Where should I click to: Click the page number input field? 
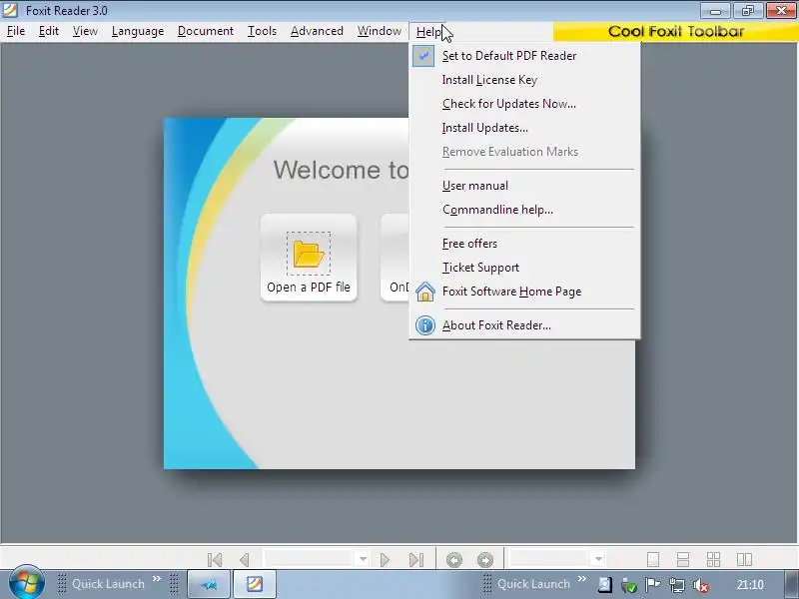coord(309,559)
